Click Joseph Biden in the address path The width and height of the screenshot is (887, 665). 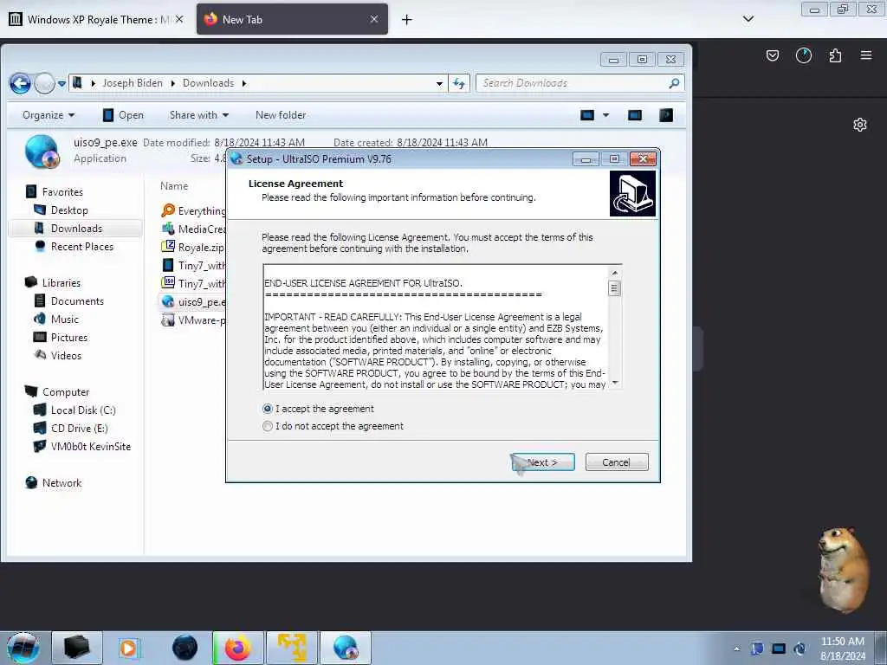pos(133,83)
